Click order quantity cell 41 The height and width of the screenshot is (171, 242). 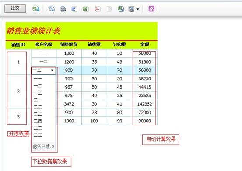(x=119, y=104)
